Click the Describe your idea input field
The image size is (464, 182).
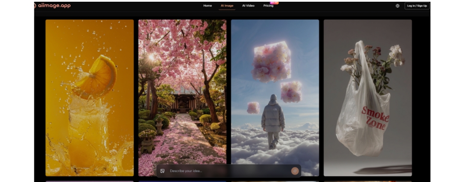(x=228, y=171)
